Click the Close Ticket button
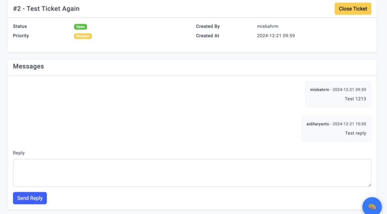 pyautogui.click(x=353, y=9)
